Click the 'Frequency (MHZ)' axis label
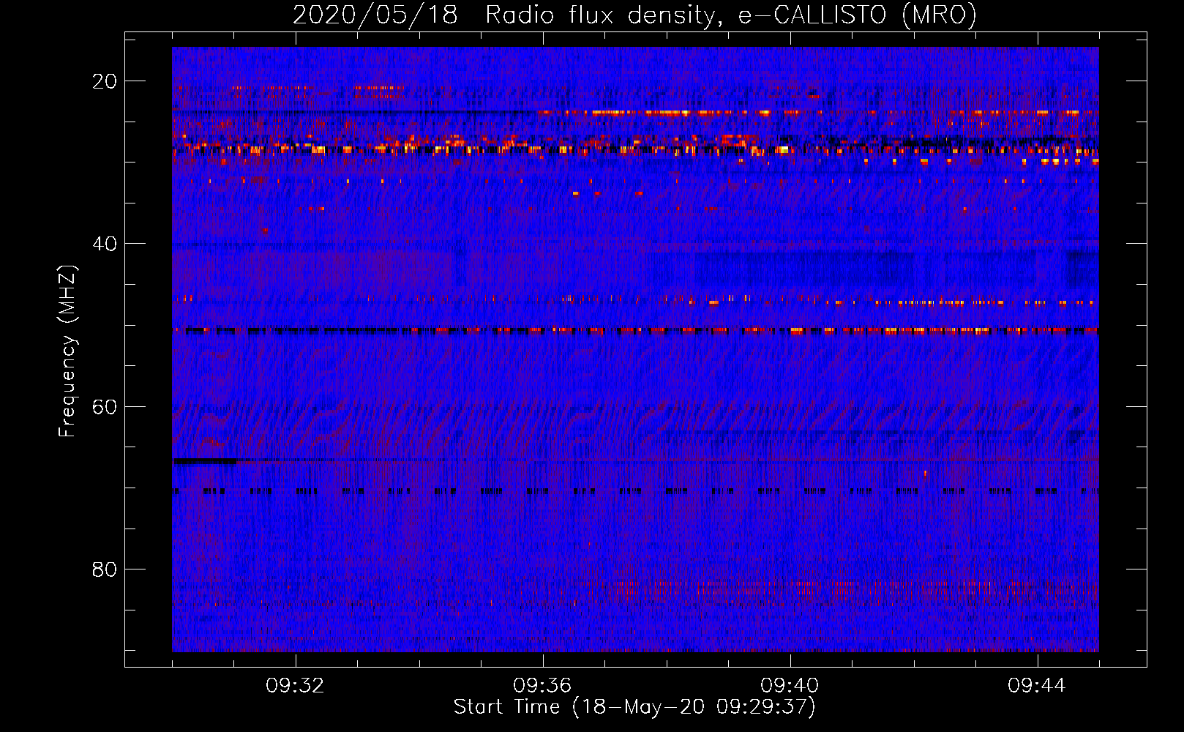This screenshot has height=732, width=1184. click(67, 351)
